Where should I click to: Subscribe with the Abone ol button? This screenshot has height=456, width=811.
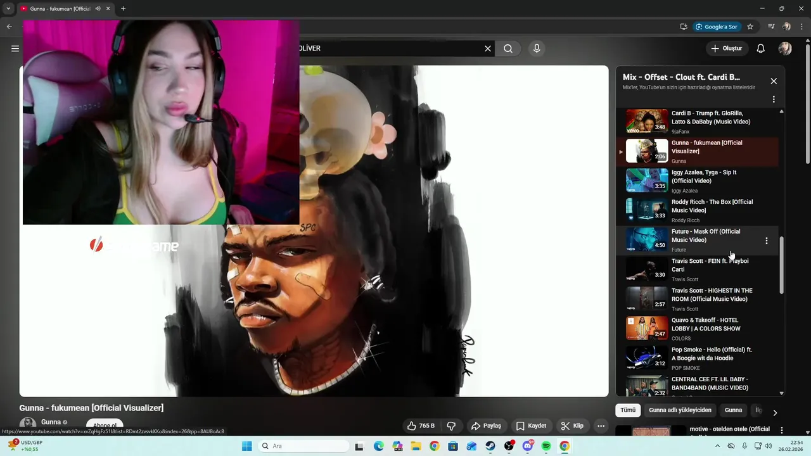point(105,426)
